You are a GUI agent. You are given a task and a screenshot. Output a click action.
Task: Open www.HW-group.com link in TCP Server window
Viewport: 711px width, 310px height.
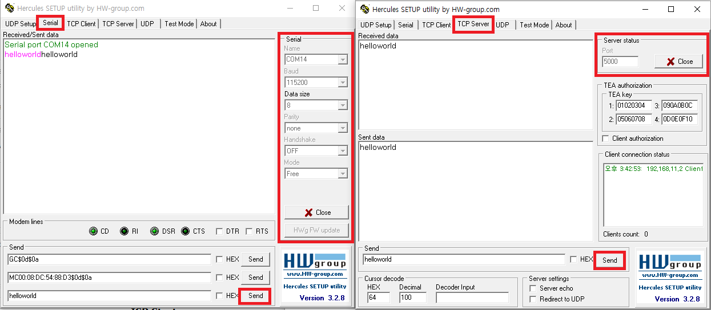pyautogui.click(x=670, y=275)
